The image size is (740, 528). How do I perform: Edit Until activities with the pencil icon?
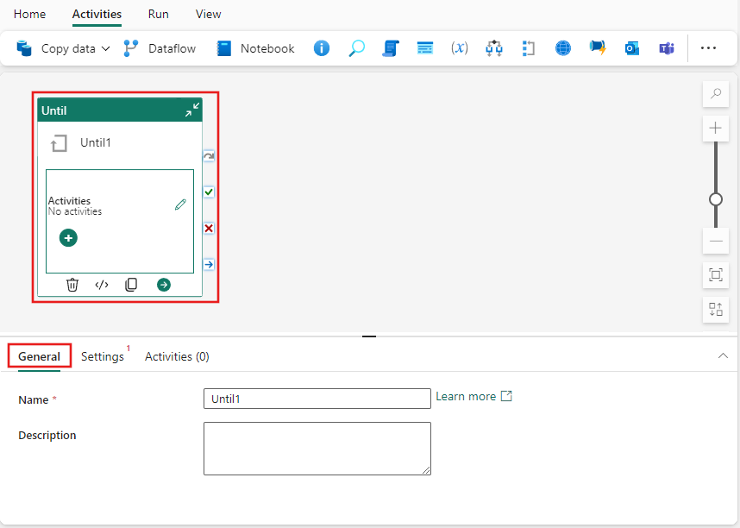click(x=180, y=204)
